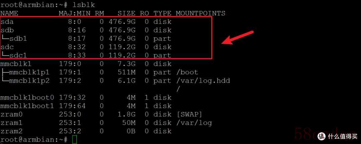The image size is (361, 144).
Task: Select the zram0 device name
Action: pyautogui.click(x=11, y=114)
